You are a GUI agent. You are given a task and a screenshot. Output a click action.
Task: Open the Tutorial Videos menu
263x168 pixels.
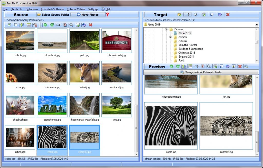click(76, 9)
